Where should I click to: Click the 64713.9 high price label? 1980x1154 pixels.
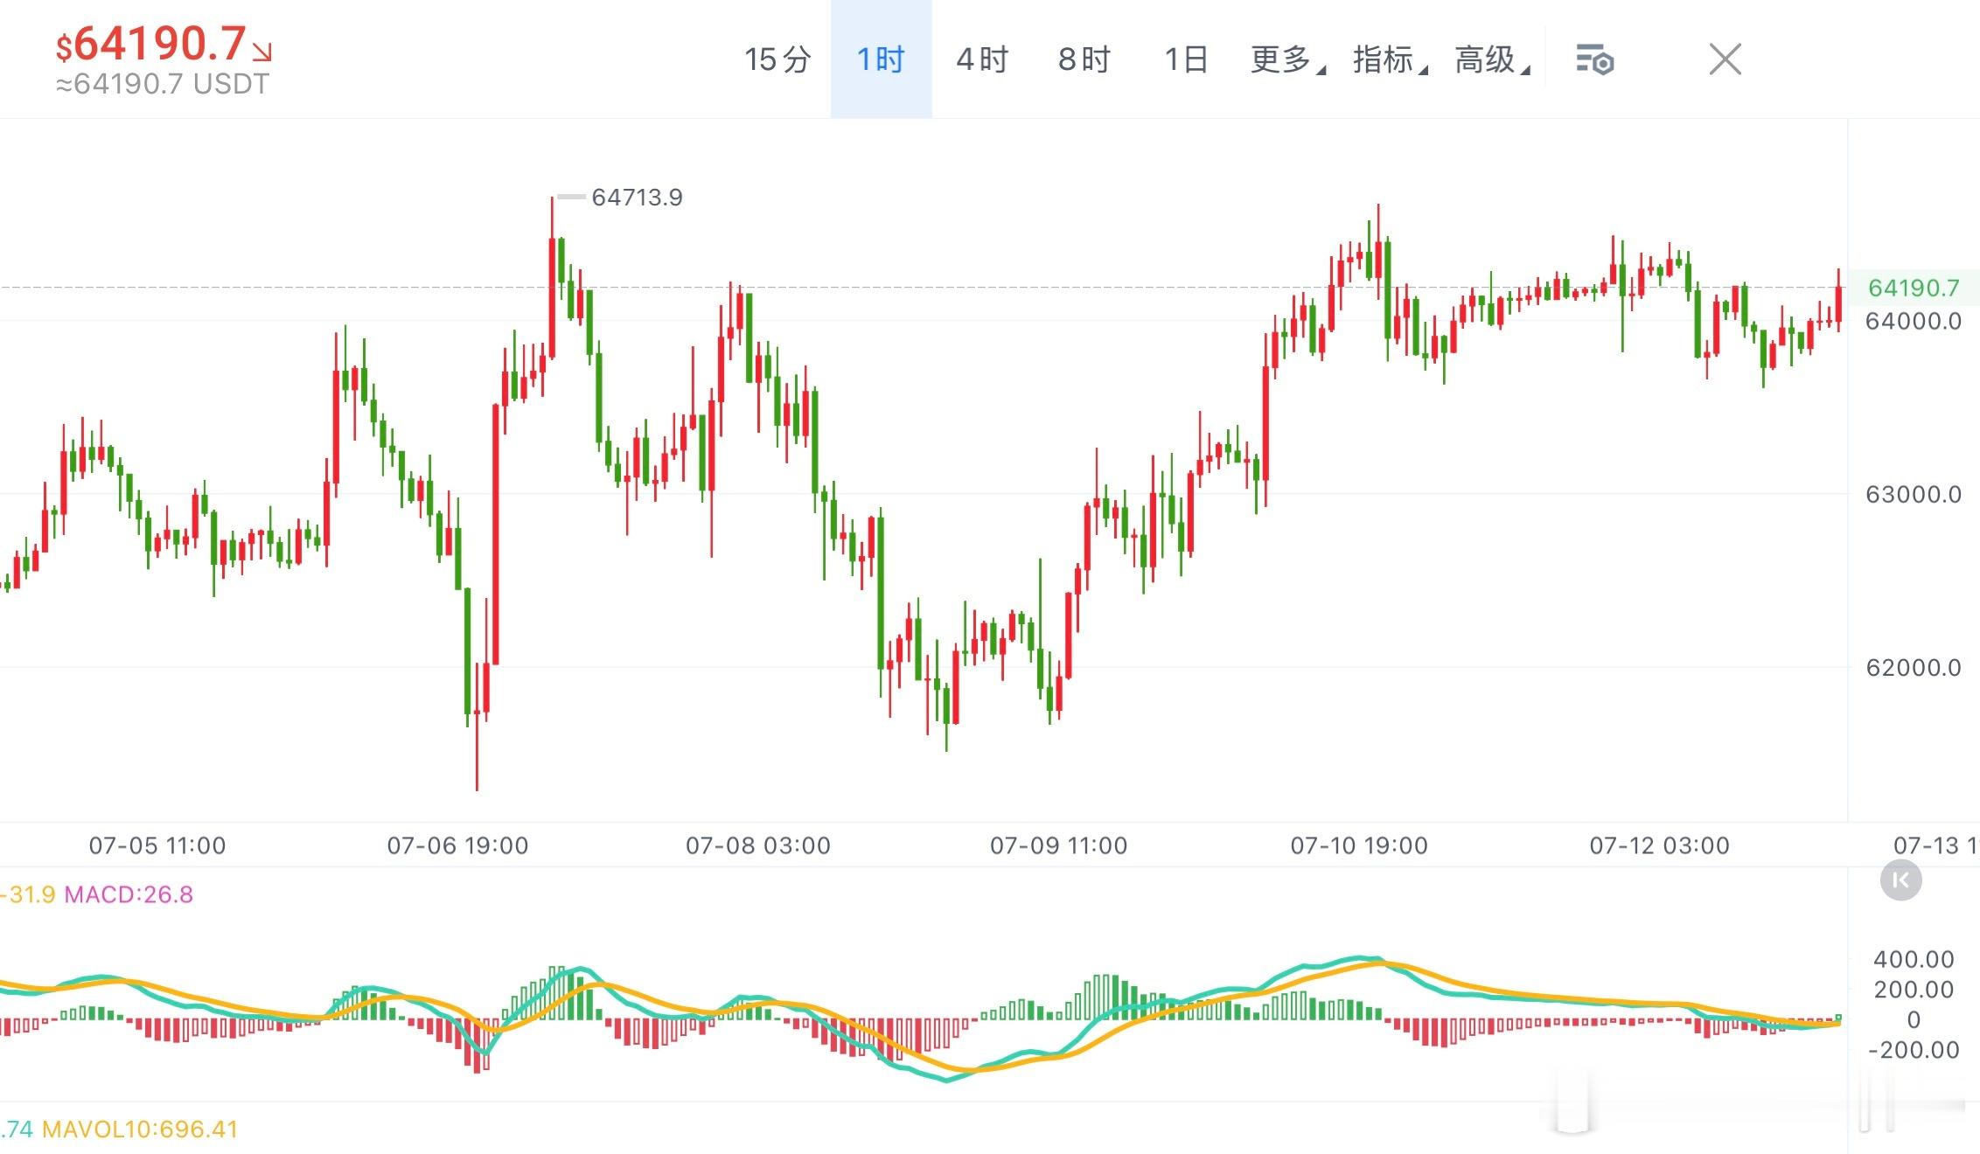(x=637, y=198)
